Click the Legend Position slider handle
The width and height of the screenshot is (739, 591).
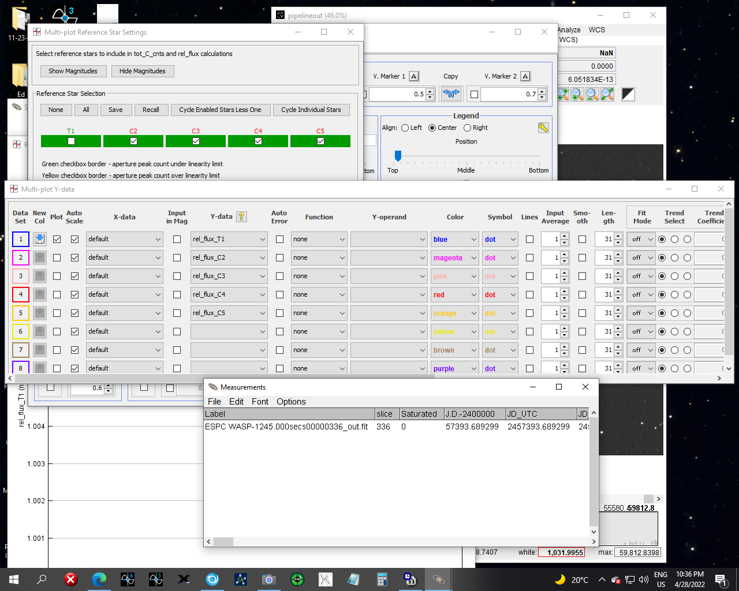pos(398,156)
